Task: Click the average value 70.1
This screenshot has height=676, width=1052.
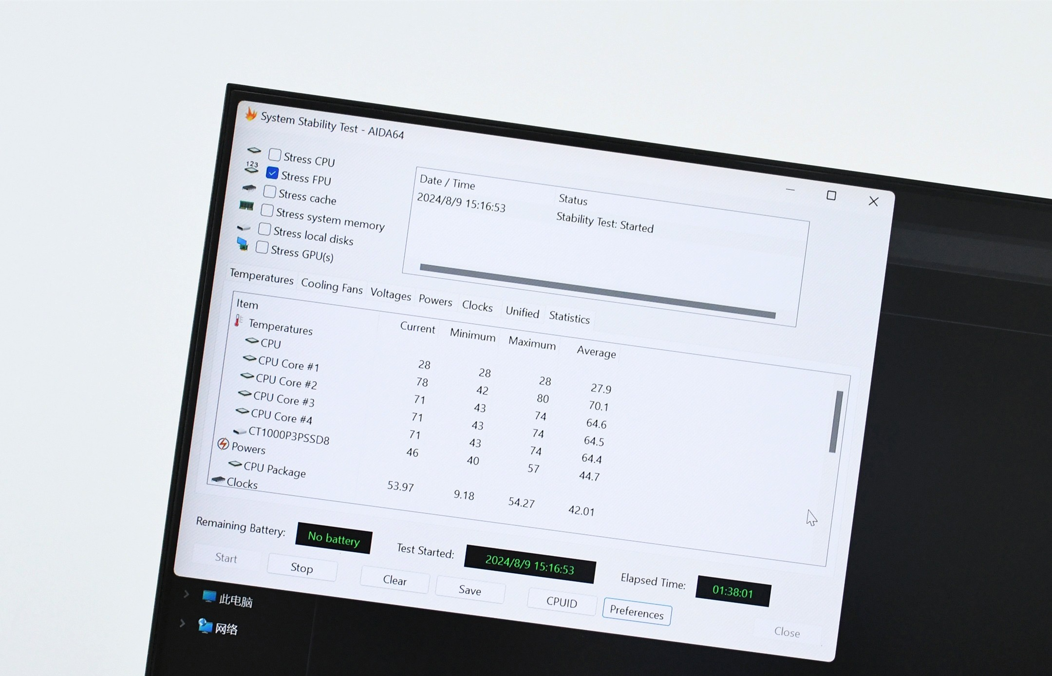Action: point(599,406)
